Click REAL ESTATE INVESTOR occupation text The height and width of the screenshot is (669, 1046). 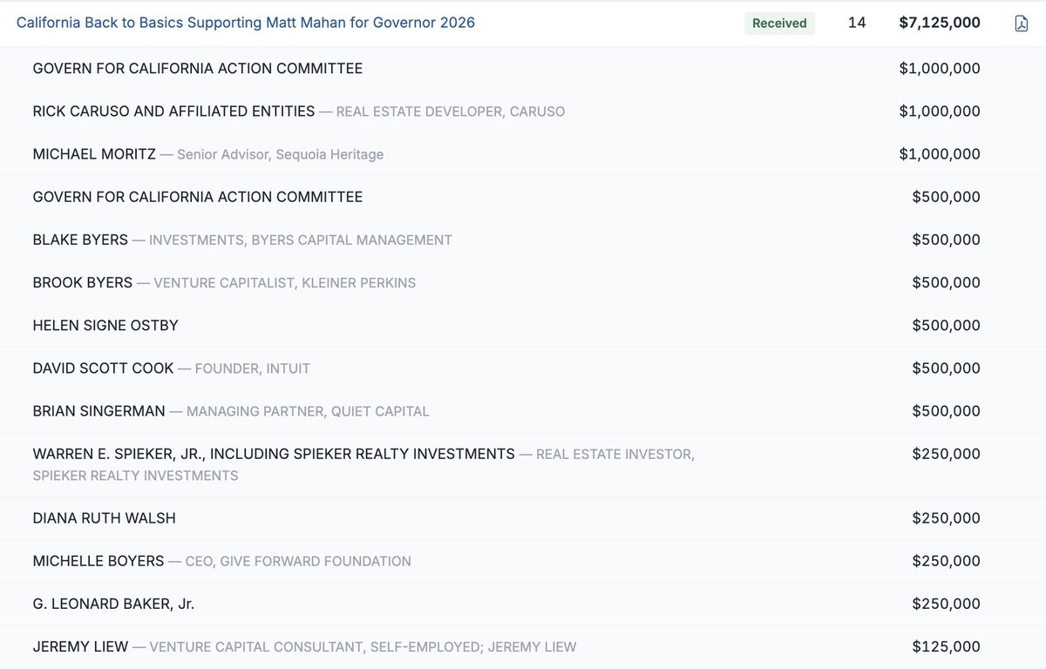[x=615, y=454]
